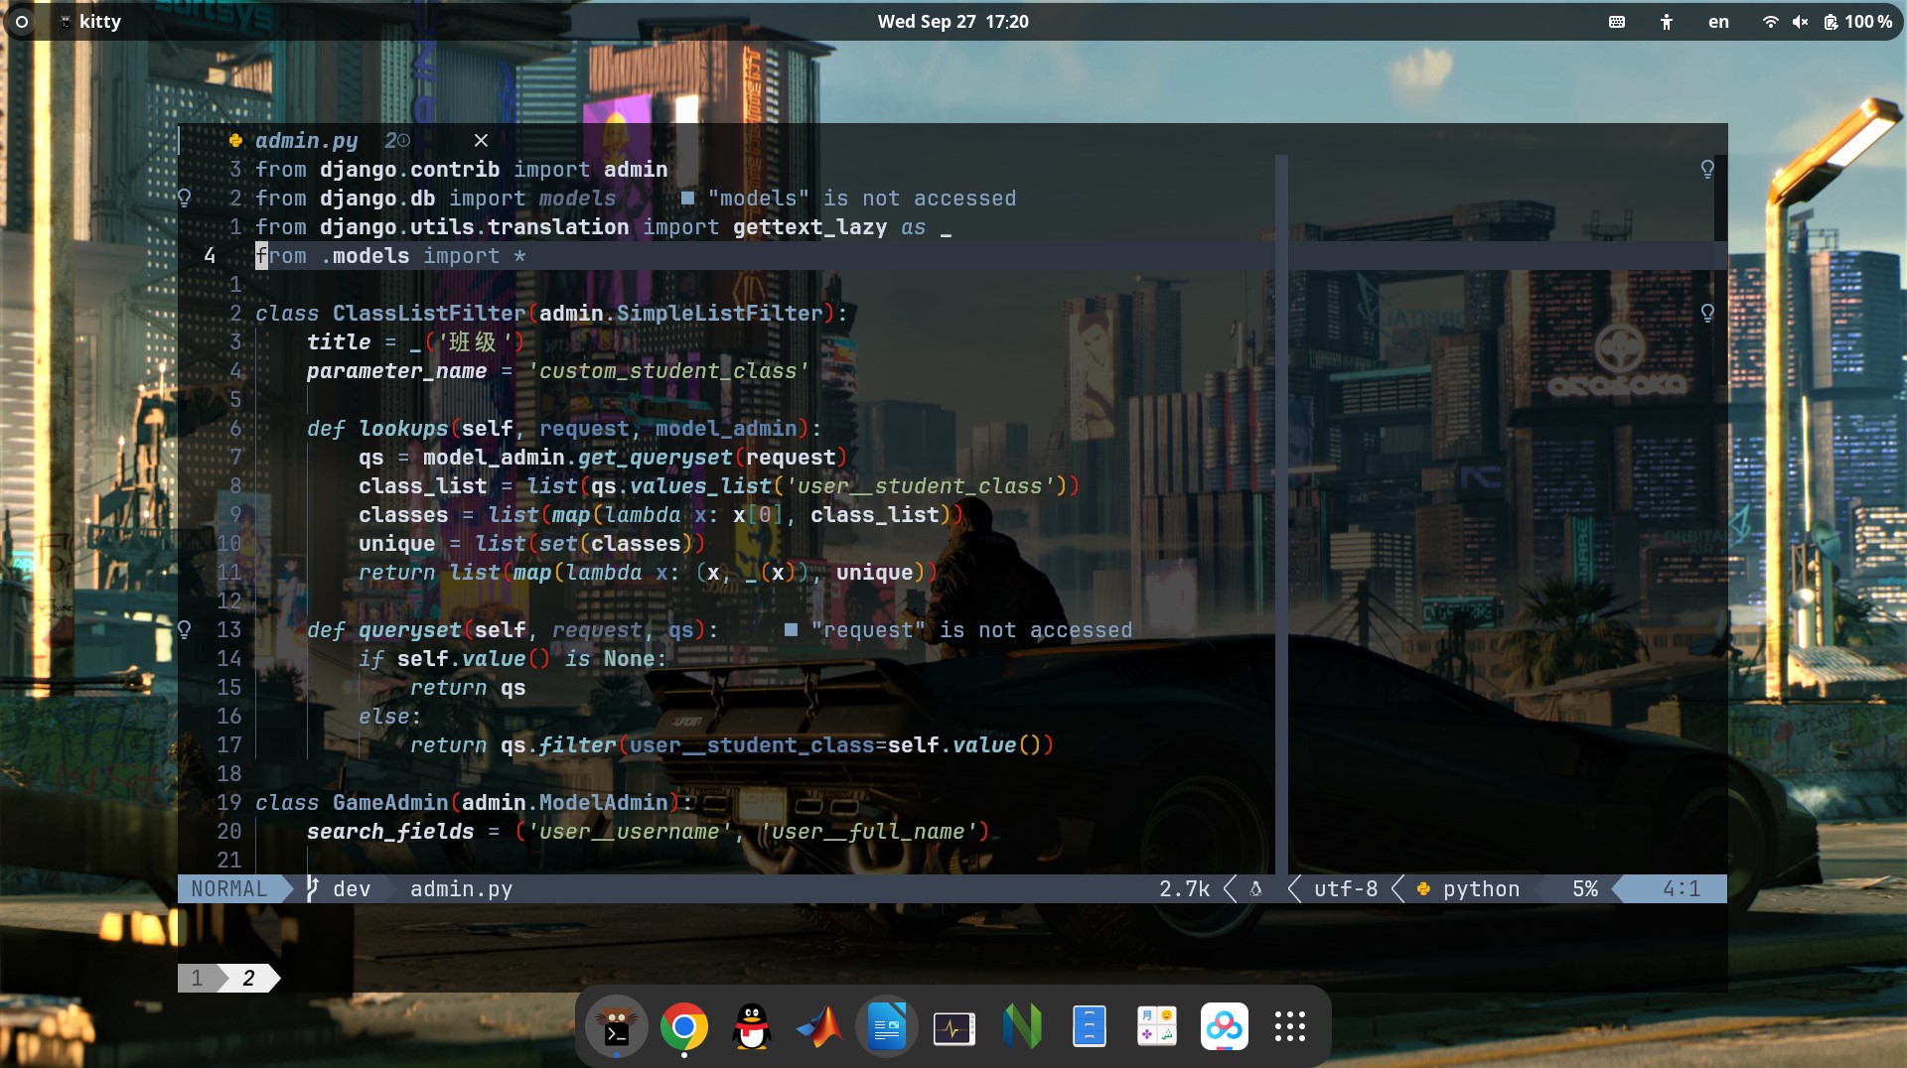Screen dimensions: 1907x1068
Task: Open the Baidu Netdisk cloud icon in the dock
Action: [x=1224, y=1026]
